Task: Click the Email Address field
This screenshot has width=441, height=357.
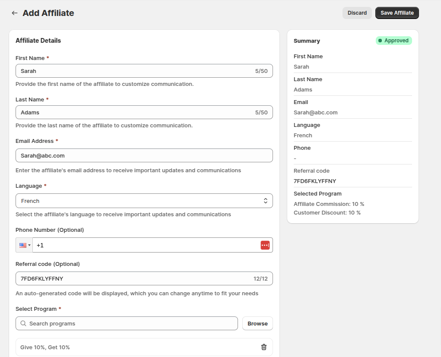Action: 144,155
